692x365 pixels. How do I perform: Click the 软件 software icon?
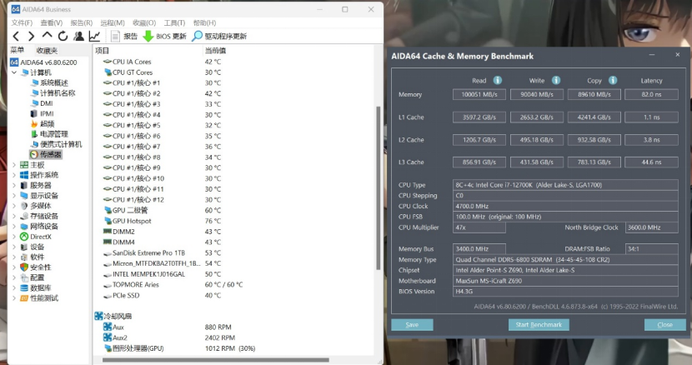point(24,257)
